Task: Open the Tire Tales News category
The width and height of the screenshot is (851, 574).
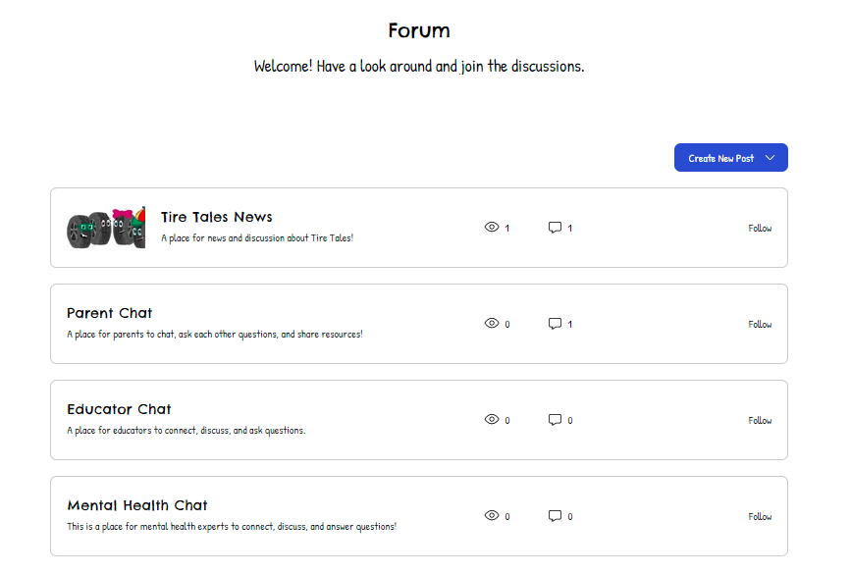Action: [216, 217]
